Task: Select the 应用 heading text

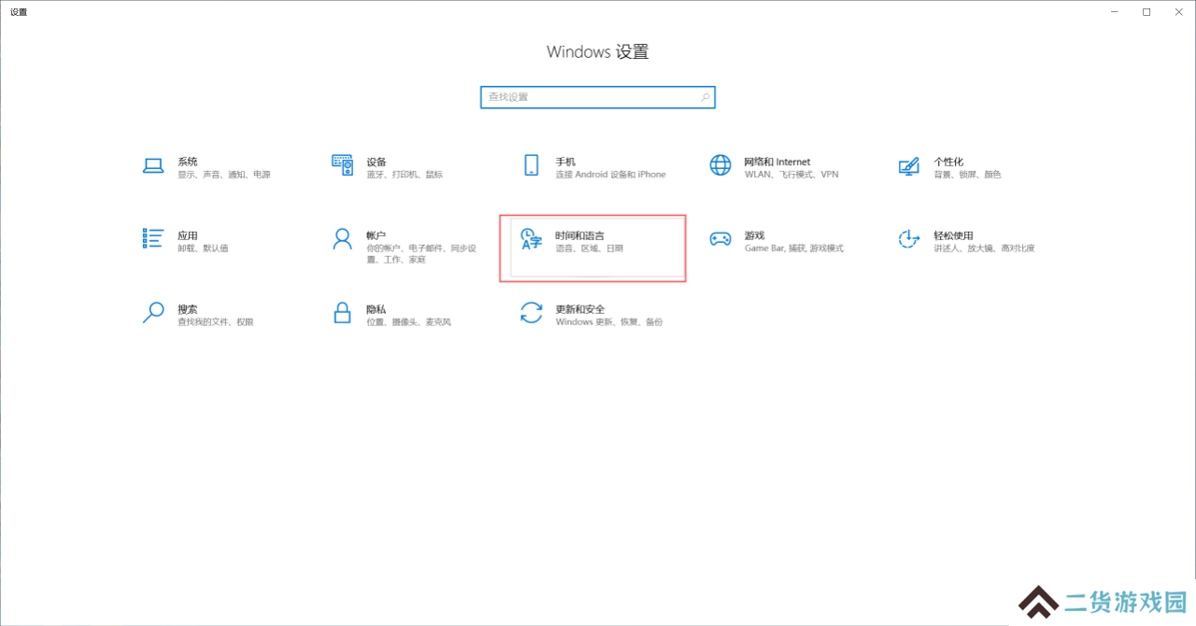Action: pyautogui.click(x=187, y=235)
